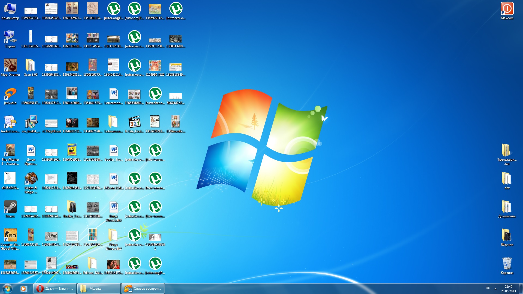Viewport: 523px width, 294px height.
Task: Open the Scan 3.02 folder
Action: click(31, 68)
